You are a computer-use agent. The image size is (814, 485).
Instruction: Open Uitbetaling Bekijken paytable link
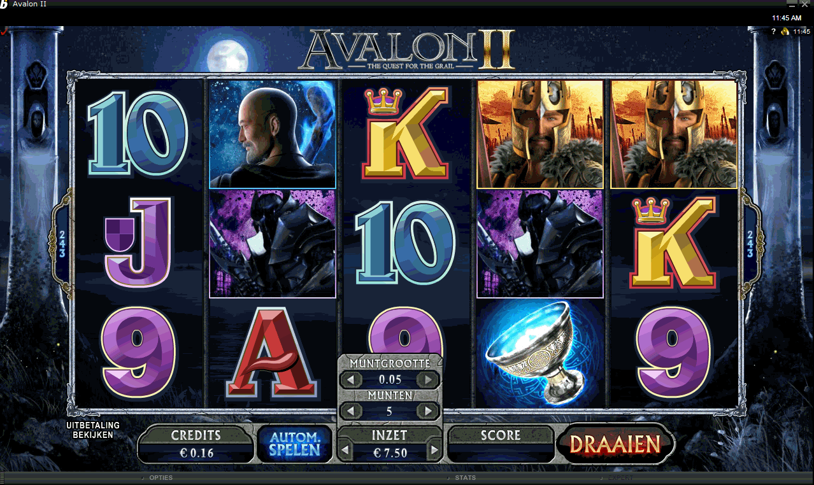(93, 430)
